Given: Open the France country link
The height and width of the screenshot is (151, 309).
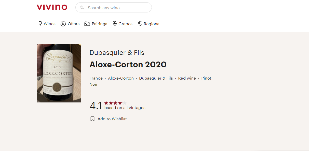Looking at the screenshot, I should point(96,78).
